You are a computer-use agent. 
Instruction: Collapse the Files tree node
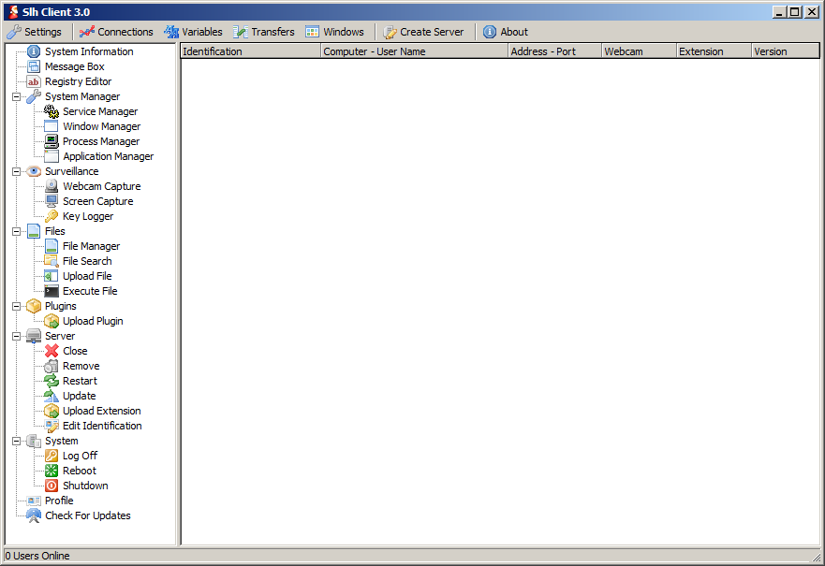point(16,231)
